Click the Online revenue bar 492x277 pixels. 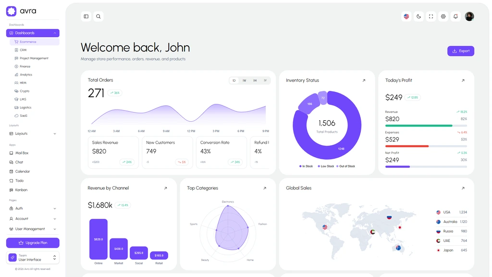pos(98,239)
